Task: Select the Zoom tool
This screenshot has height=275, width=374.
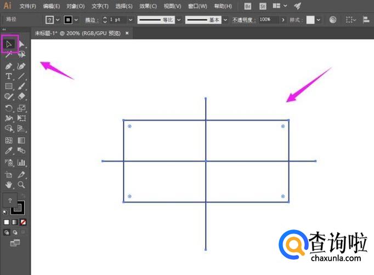Action: (21, 185)
